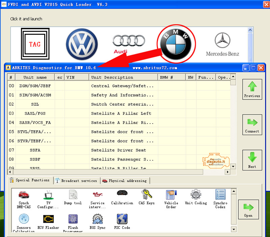270x237 pixels.
Task: Open the Dump tool
Action: 73,198
